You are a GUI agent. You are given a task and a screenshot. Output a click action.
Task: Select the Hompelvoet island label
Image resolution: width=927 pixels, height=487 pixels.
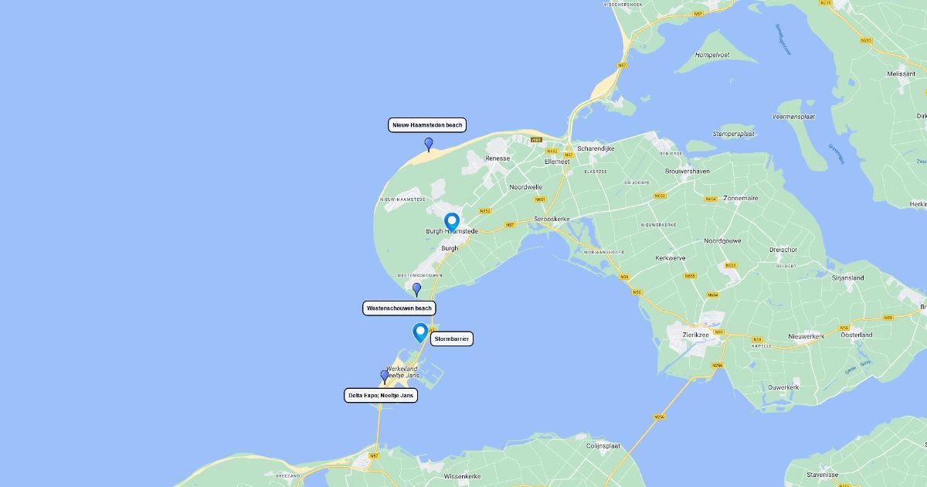click(x=712, y=55)
